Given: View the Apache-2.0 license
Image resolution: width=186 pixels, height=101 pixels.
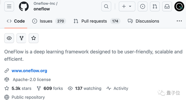Looking at the screenshot, I should 32,80.
